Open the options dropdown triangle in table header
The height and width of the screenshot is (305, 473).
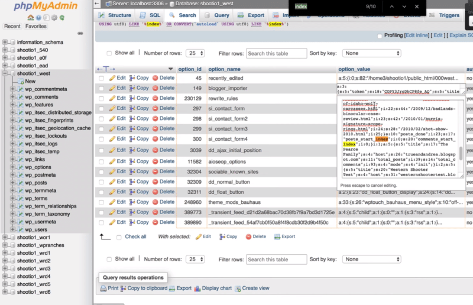(170, 69)
